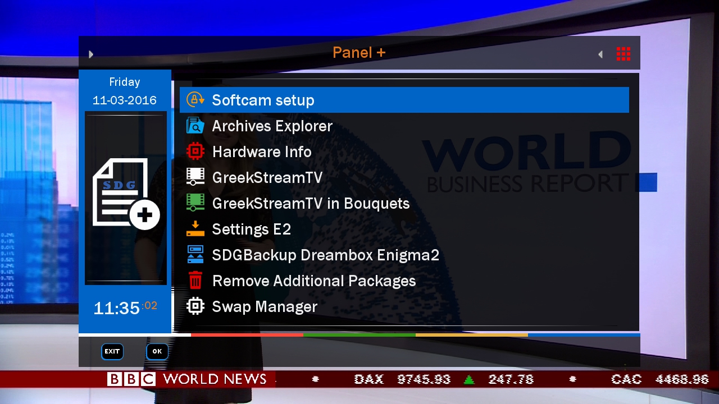This screenshot has width=719, height=404.
Task: Click the 11:35 clock display
Action: 116,308
